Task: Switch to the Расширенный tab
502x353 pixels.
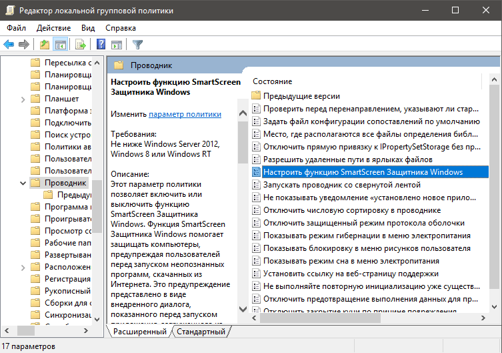Action: pyautogui.click(x=140, y=332)
